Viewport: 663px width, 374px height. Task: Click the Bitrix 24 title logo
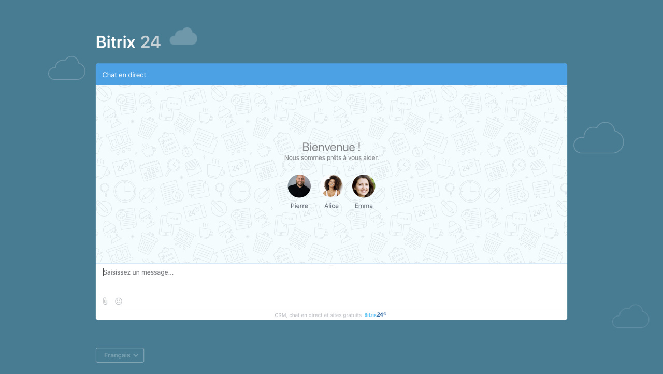click(x=128, y=42)
